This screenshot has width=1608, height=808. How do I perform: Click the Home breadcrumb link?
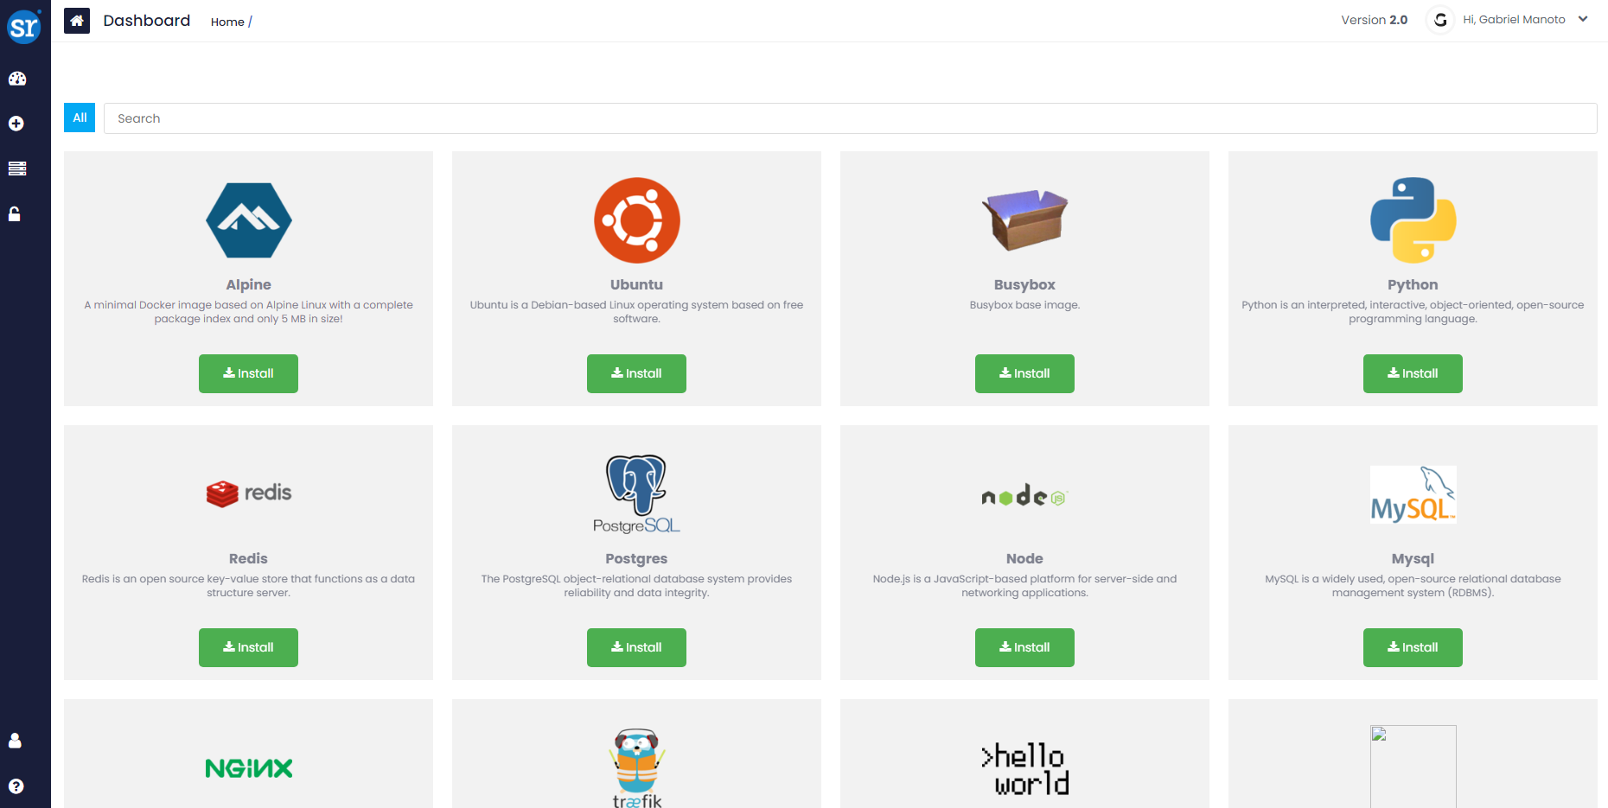[227, 22]
